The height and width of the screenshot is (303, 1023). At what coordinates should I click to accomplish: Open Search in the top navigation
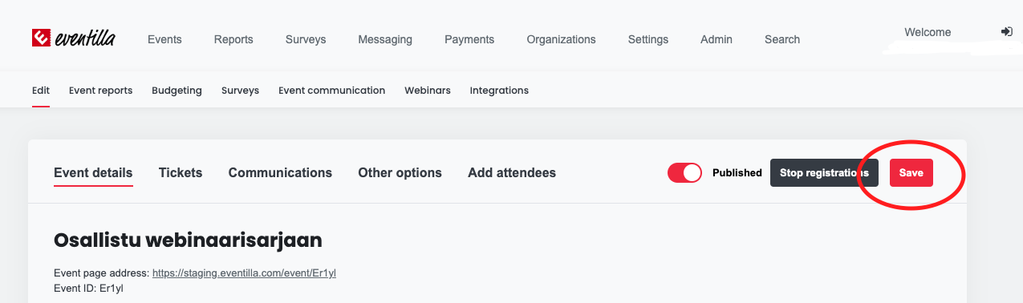[782, 39]
